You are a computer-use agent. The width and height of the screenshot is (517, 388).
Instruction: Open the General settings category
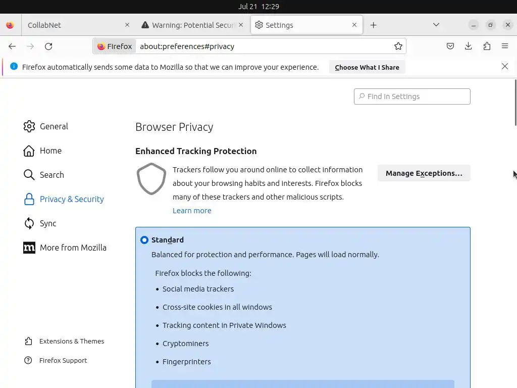pyautogui.click(x=54, y=126)
